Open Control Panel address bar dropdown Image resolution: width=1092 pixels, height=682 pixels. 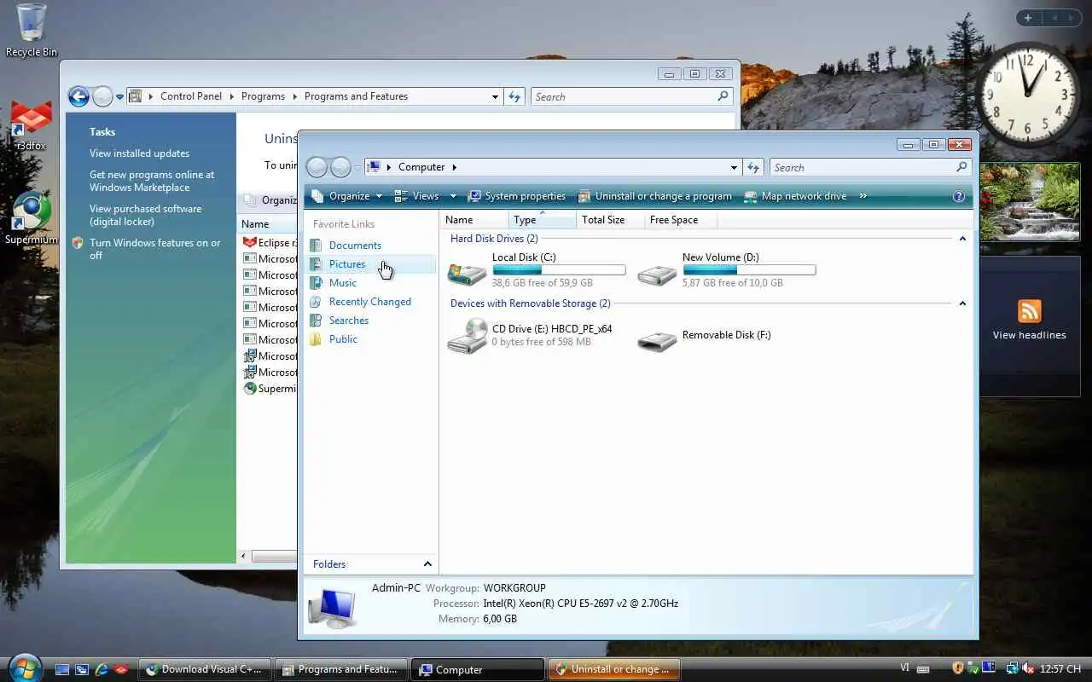click(495, 97)
